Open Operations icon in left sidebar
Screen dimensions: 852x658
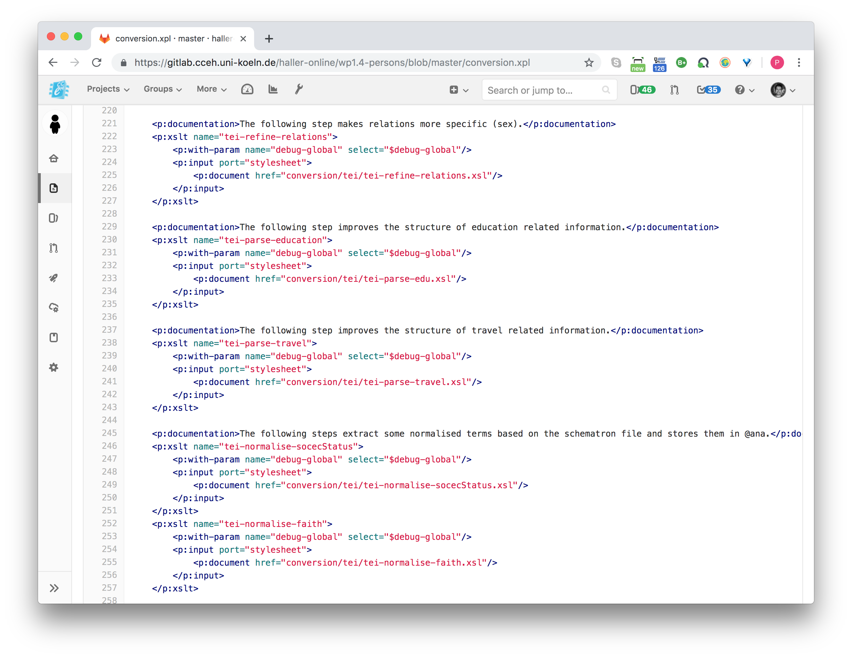tap(54, 308)
